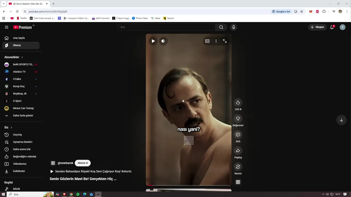Click Google'a Sor lens button
The width and height of the screenshot is (351, 197).
pyautogui.click(x=281, y=11)
